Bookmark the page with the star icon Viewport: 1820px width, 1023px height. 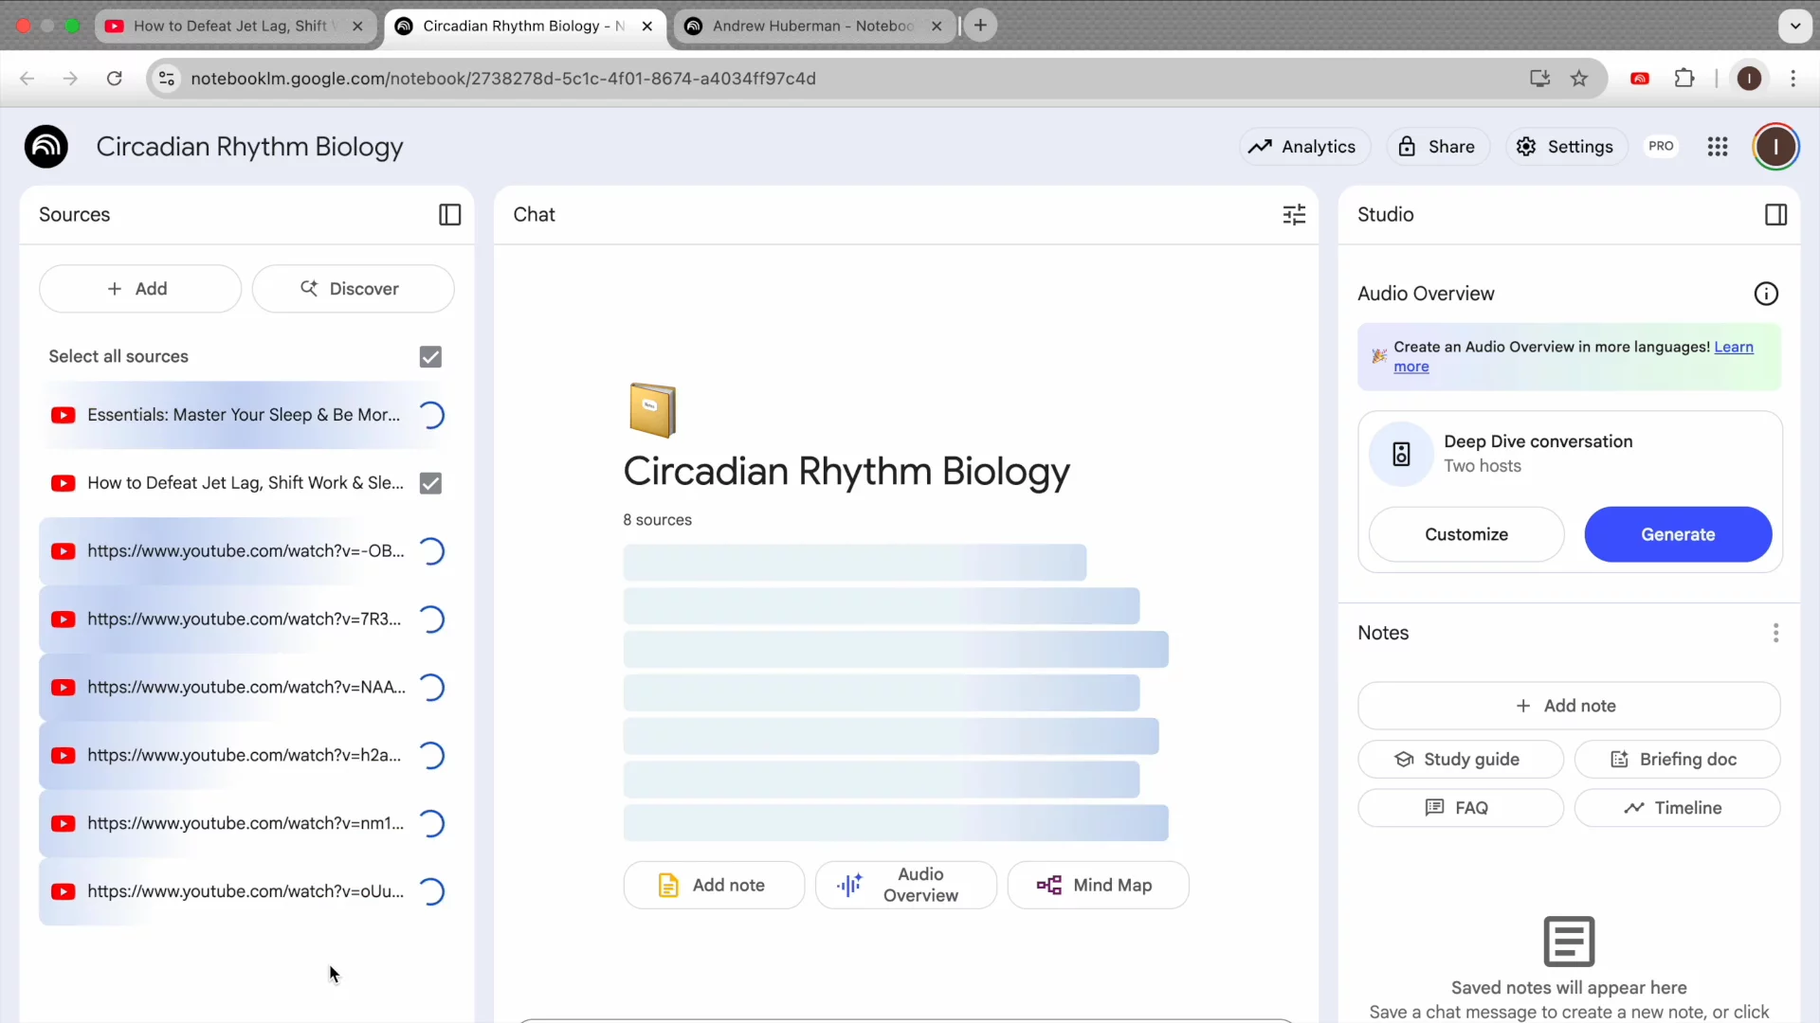pyautogui.click(x=1579, y=79)
